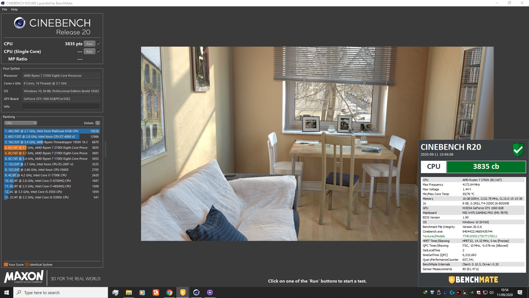Expand ranking Details arrow

[x=98, y=123]
